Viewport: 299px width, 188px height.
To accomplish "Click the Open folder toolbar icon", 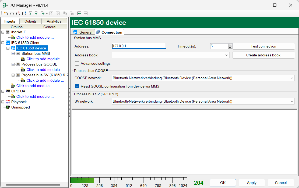I will (x=12, y=13).
